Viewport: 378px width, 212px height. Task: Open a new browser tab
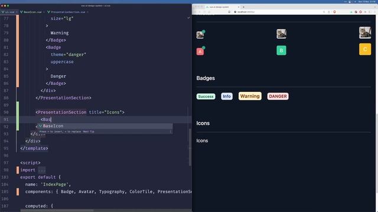[x=243, y=7]
